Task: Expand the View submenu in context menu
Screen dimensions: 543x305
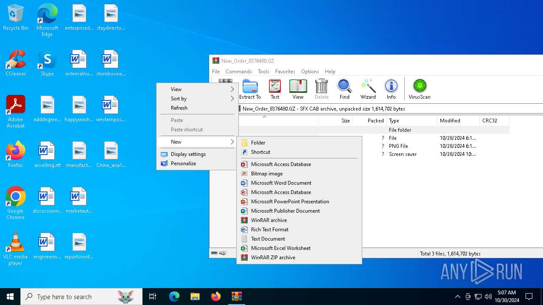Action: coord(197,89)
